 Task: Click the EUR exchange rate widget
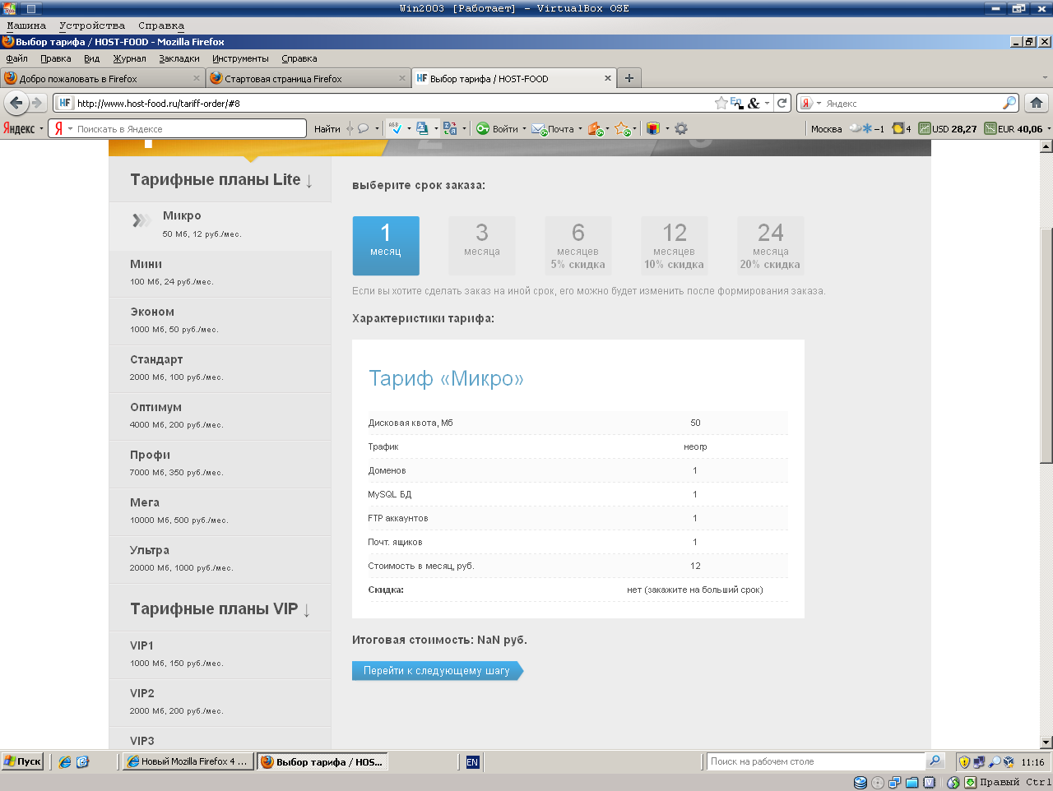click(1014, 129)
